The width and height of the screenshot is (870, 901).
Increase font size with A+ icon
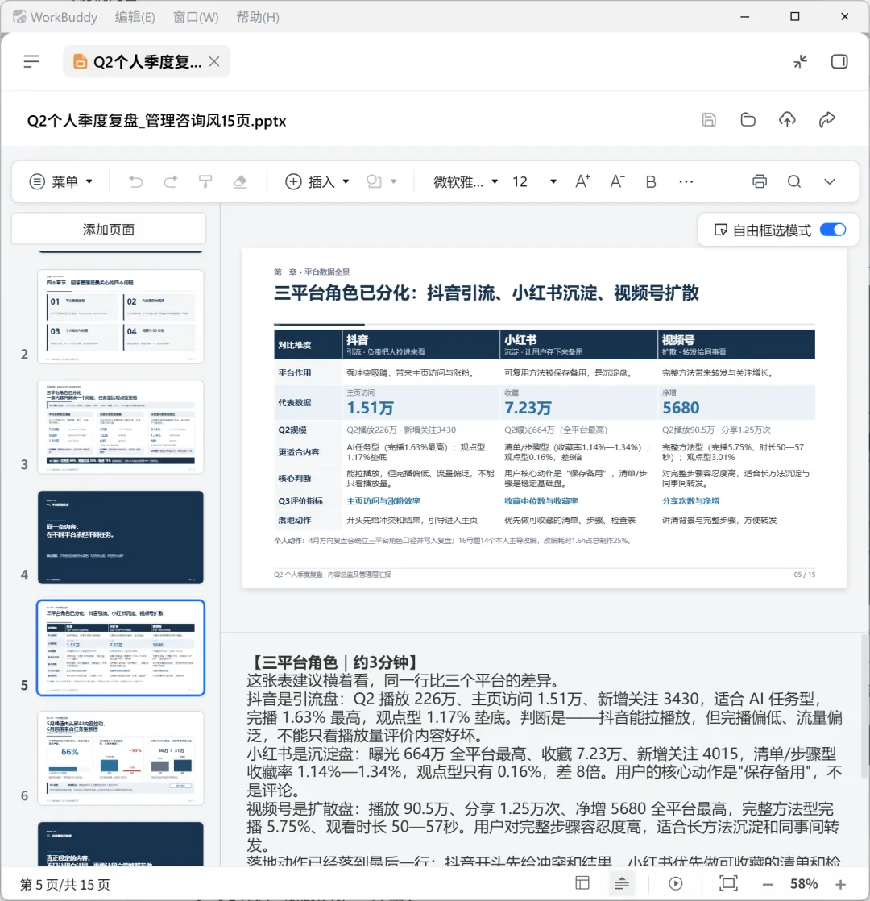coord(582,181)
